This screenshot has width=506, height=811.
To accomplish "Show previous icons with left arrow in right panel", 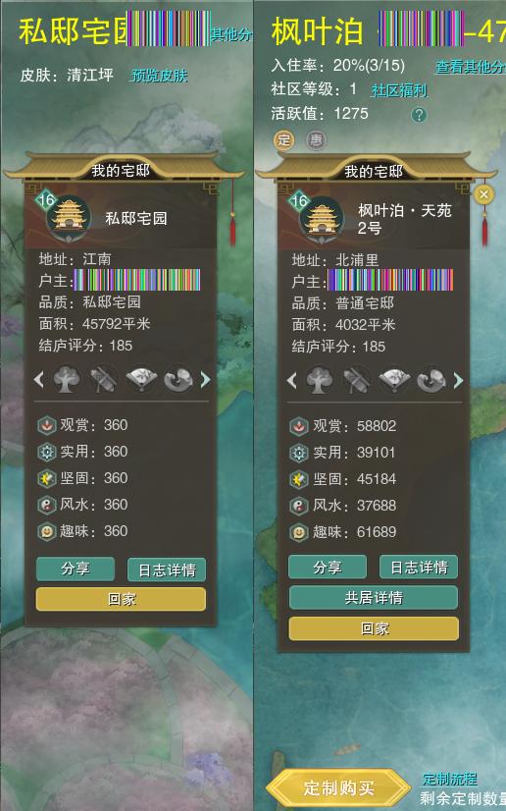I will [x=291, y=381].
